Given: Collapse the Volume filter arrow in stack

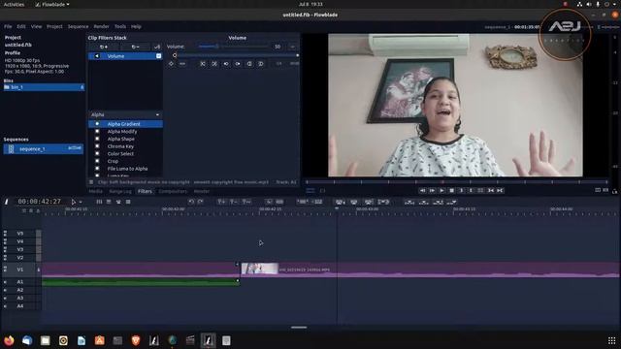Looking at the screenshot, I should point(97,56).
